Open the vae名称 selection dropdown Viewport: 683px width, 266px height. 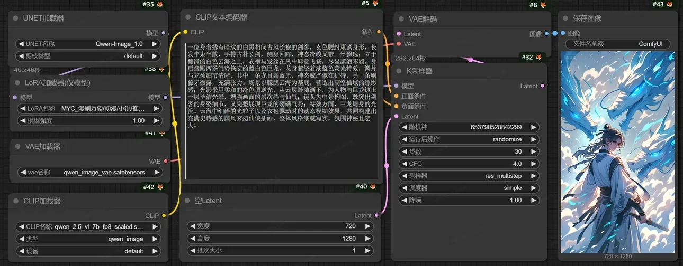tap(88, 172)
